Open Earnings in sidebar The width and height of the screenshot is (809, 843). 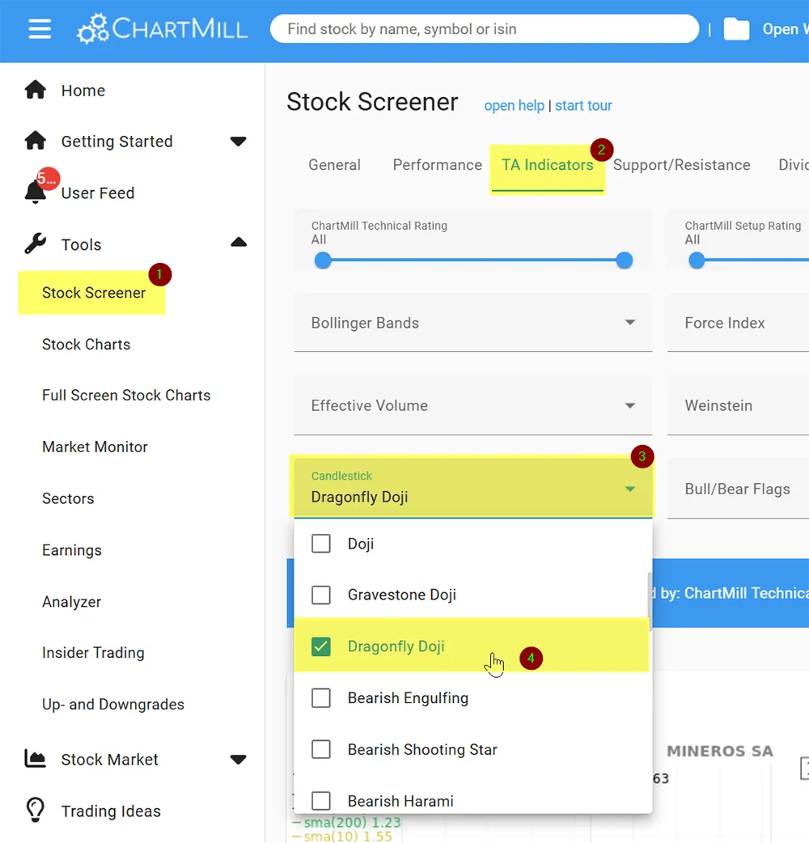(x=71, y=550)
